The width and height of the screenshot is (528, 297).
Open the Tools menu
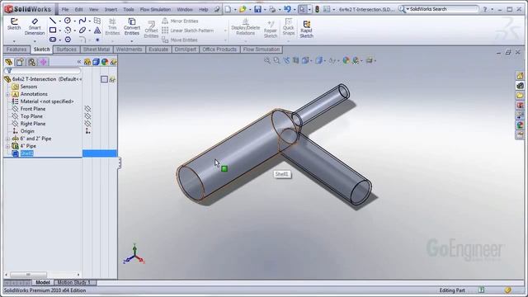point(129,9)
